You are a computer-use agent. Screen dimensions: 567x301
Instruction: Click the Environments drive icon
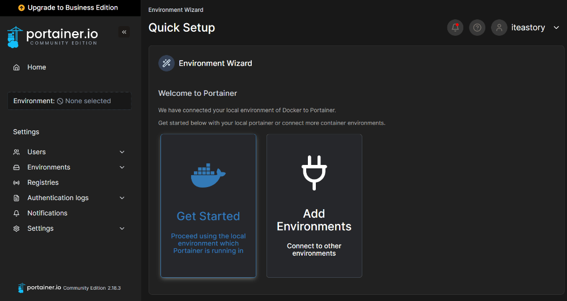(16, 167)
